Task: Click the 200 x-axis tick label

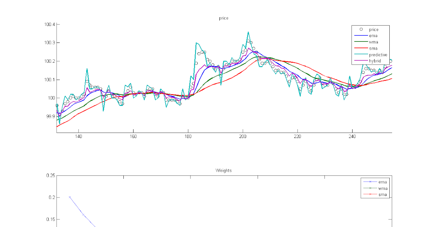Action: pyautogui.click(x=243, y=137)
